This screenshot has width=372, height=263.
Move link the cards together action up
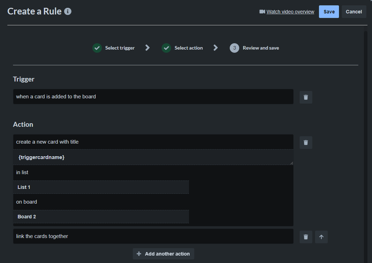pyautogui.click(x=321, y=237)
